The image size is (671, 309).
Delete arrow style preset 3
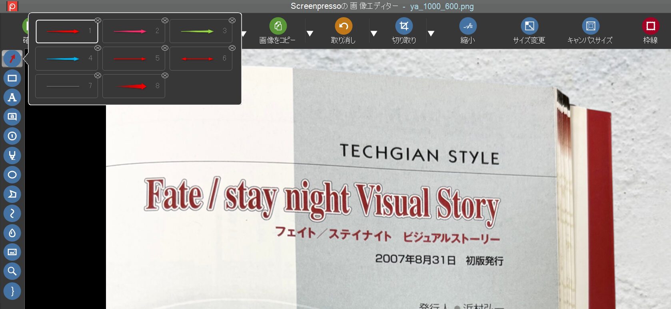coord(232,20)
